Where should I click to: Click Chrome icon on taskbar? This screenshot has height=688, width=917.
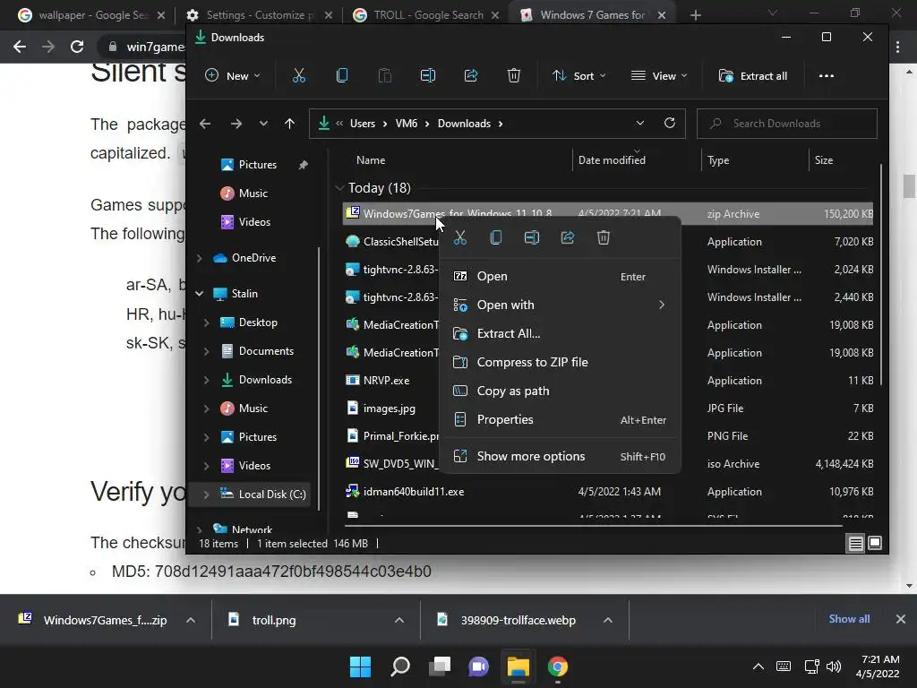point(557,666)
